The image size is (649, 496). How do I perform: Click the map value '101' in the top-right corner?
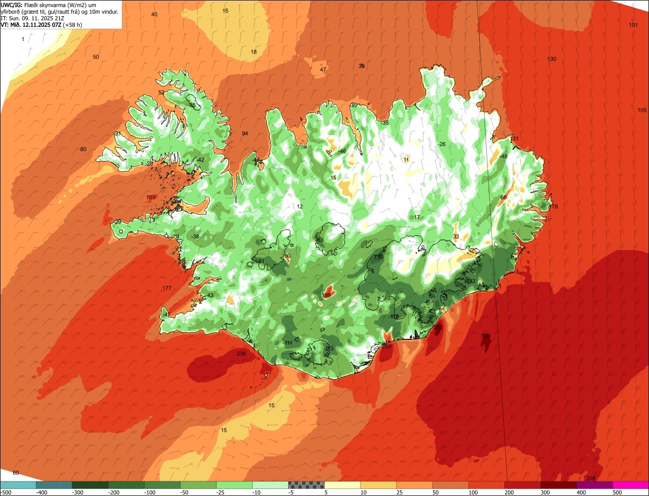click(x=633, y=25)
